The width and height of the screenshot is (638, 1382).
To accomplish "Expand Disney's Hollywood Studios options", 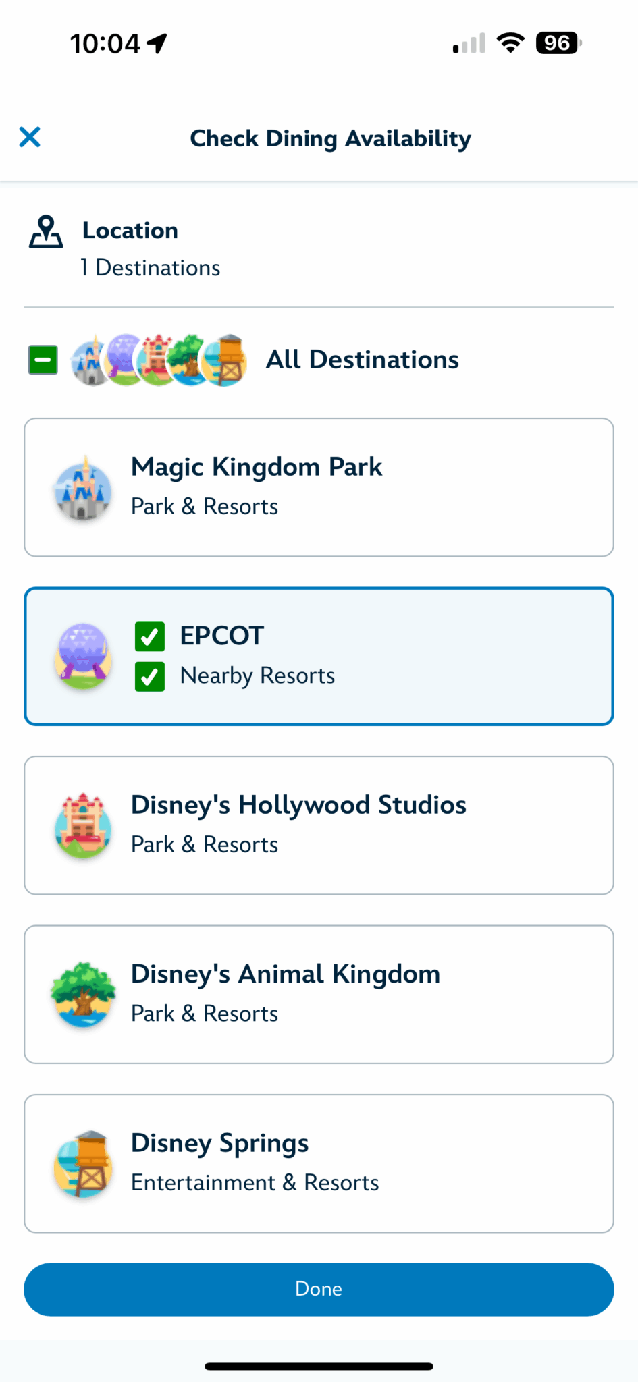I will pos(319,825).
